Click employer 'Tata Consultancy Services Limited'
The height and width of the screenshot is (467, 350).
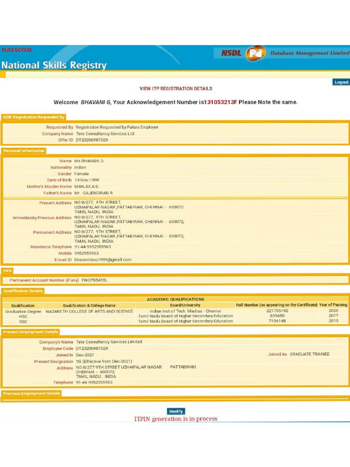tap(109, 342)
